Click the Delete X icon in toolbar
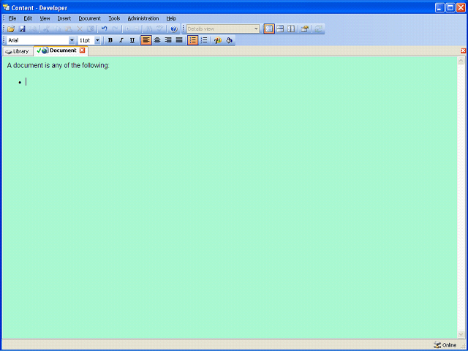 coord(80,29)
